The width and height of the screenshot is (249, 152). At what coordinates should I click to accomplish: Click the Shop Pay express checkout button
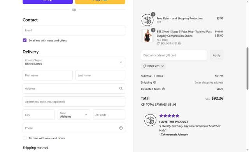click(x=47, y=2)
